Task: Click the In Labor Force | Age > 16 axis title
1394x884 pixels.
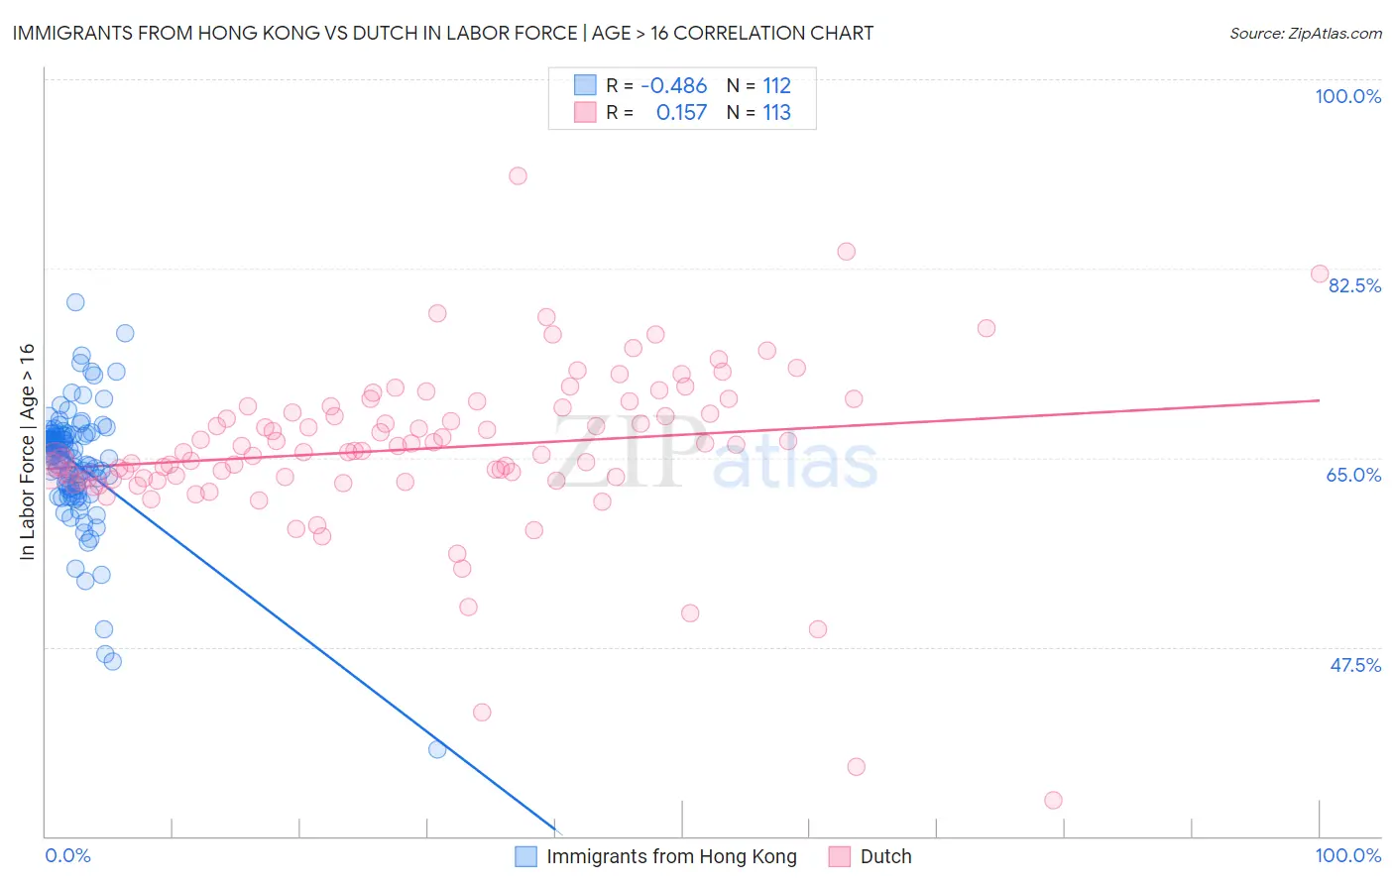Action: point(27,451)
